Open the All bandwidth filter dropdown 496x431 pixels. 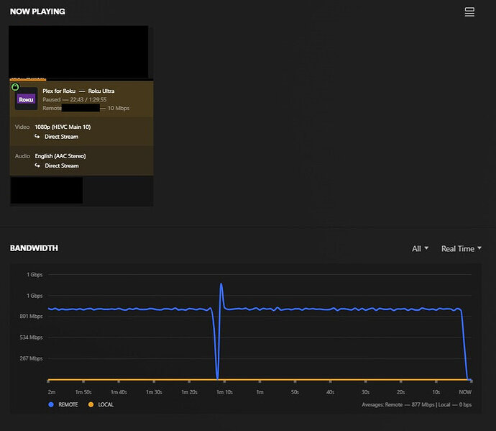coord(420,248)
